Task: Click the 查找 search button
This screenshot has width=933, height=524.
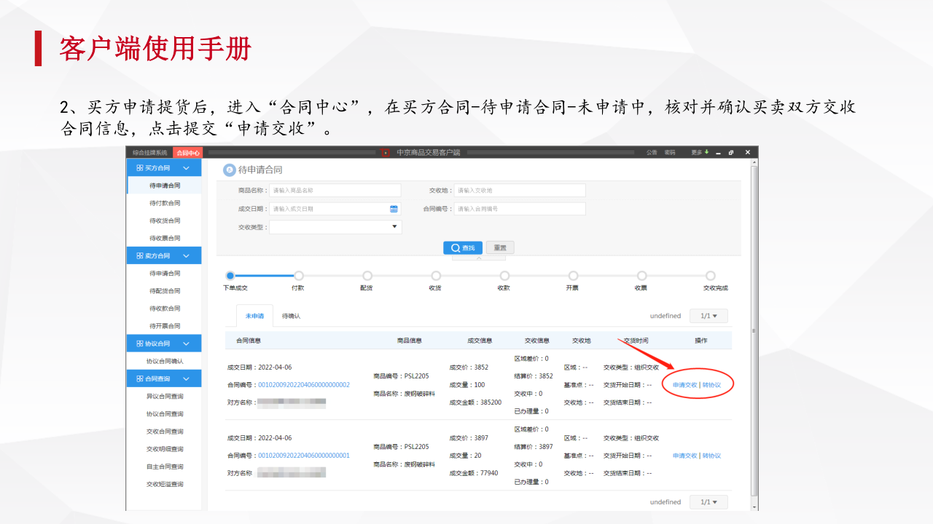Action: tap(463, 247)
